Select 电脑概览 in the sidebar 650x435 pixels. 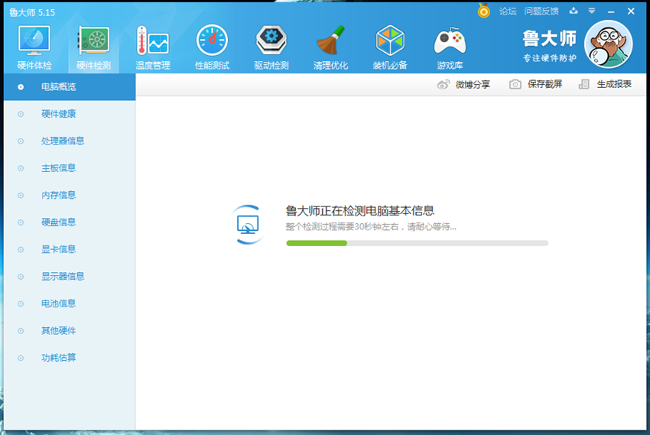[70, 87]
